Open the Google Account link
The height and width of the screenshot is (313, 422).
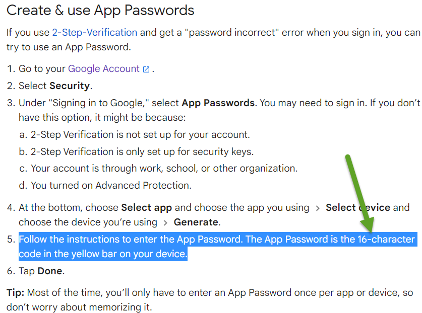104,69
